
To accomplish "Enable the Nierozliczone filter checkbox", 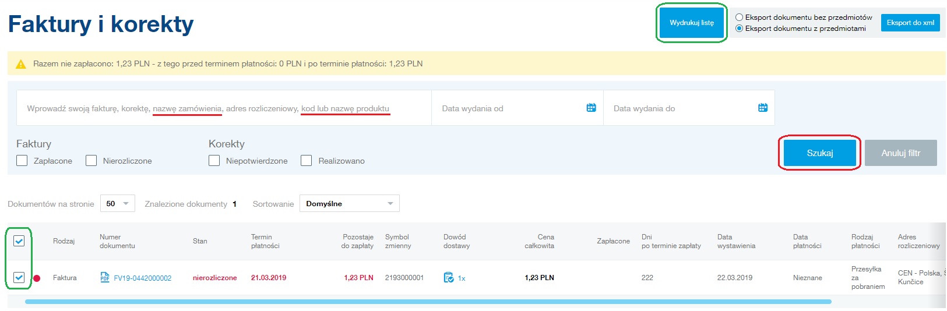I will pyautogui.click(x=91, y=161).
